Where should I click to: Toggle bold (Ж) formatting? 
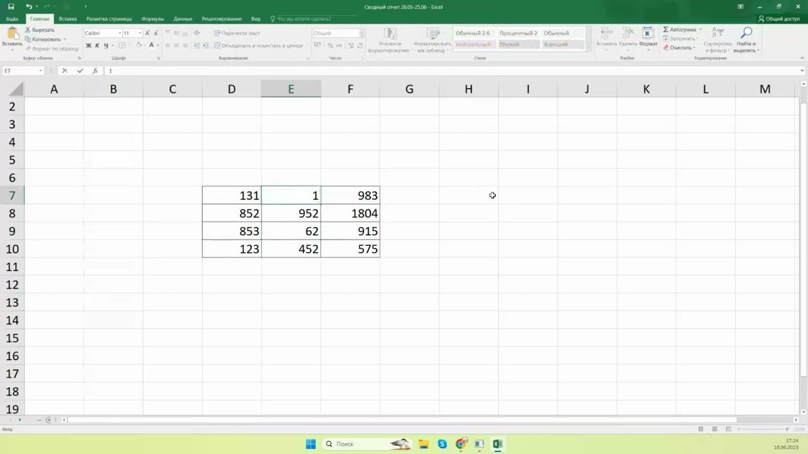pyautogui.click(x=89, y=45)
